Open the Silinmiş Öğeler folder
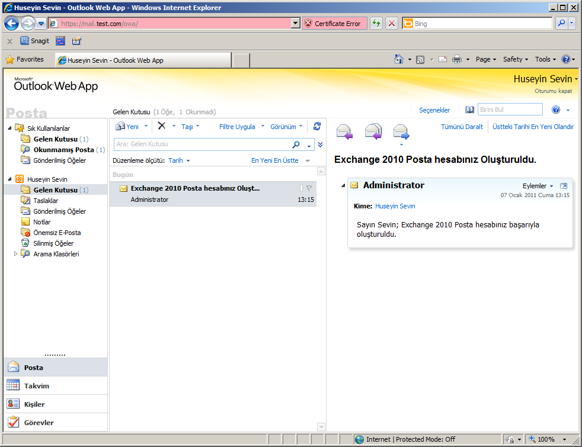The height and width of the screenshot is (447, 582). click(53, 243)
